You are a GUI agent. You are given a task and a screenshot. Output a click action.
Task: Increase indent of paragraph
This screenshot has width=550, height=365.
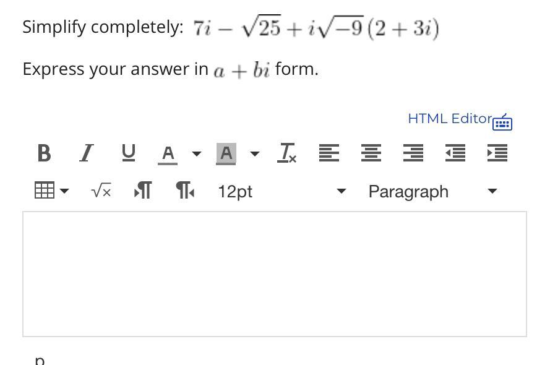click(497, 153)
